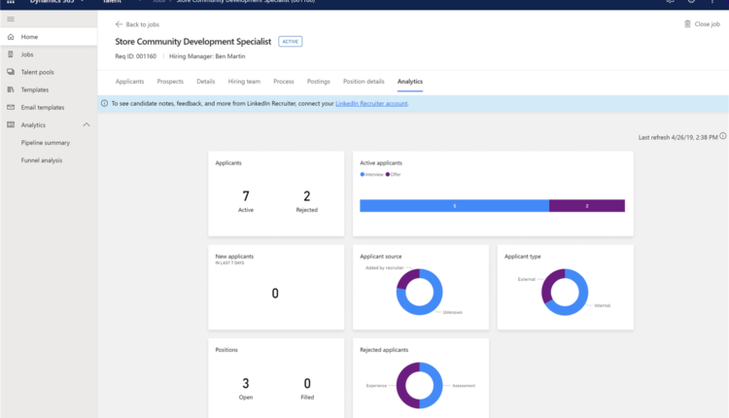This screenshot has height=418, width=729.
Task: Open Pipeline summary under Analytics
Action: point(45,142)
